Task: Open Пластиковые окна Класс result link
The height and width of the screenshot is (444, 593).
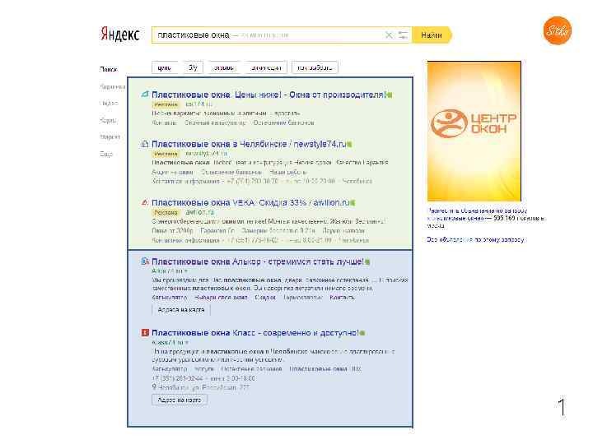Action: 254,333
